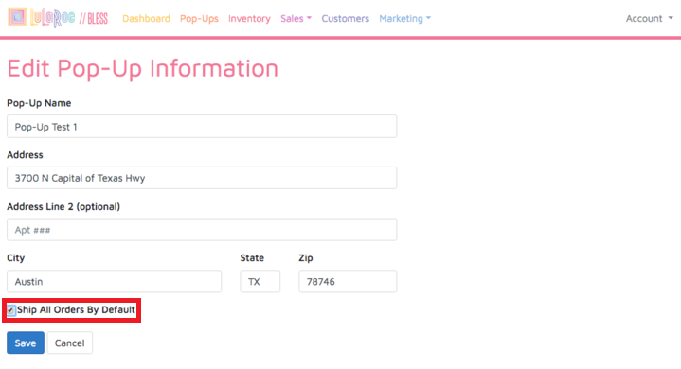Click the Pop-Up Name label
This screenshot has width=681, height=369.
point(39,103)
